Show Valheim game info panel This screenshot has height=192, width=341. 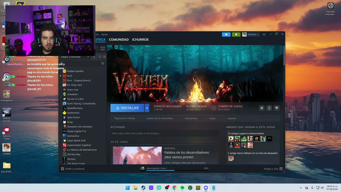(x=269, y=108)
